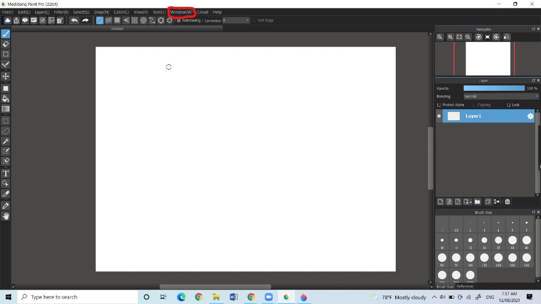Viewport: 541px width, 304px height.
Task: Open the Window menu
Action: [x=181, y=12]
